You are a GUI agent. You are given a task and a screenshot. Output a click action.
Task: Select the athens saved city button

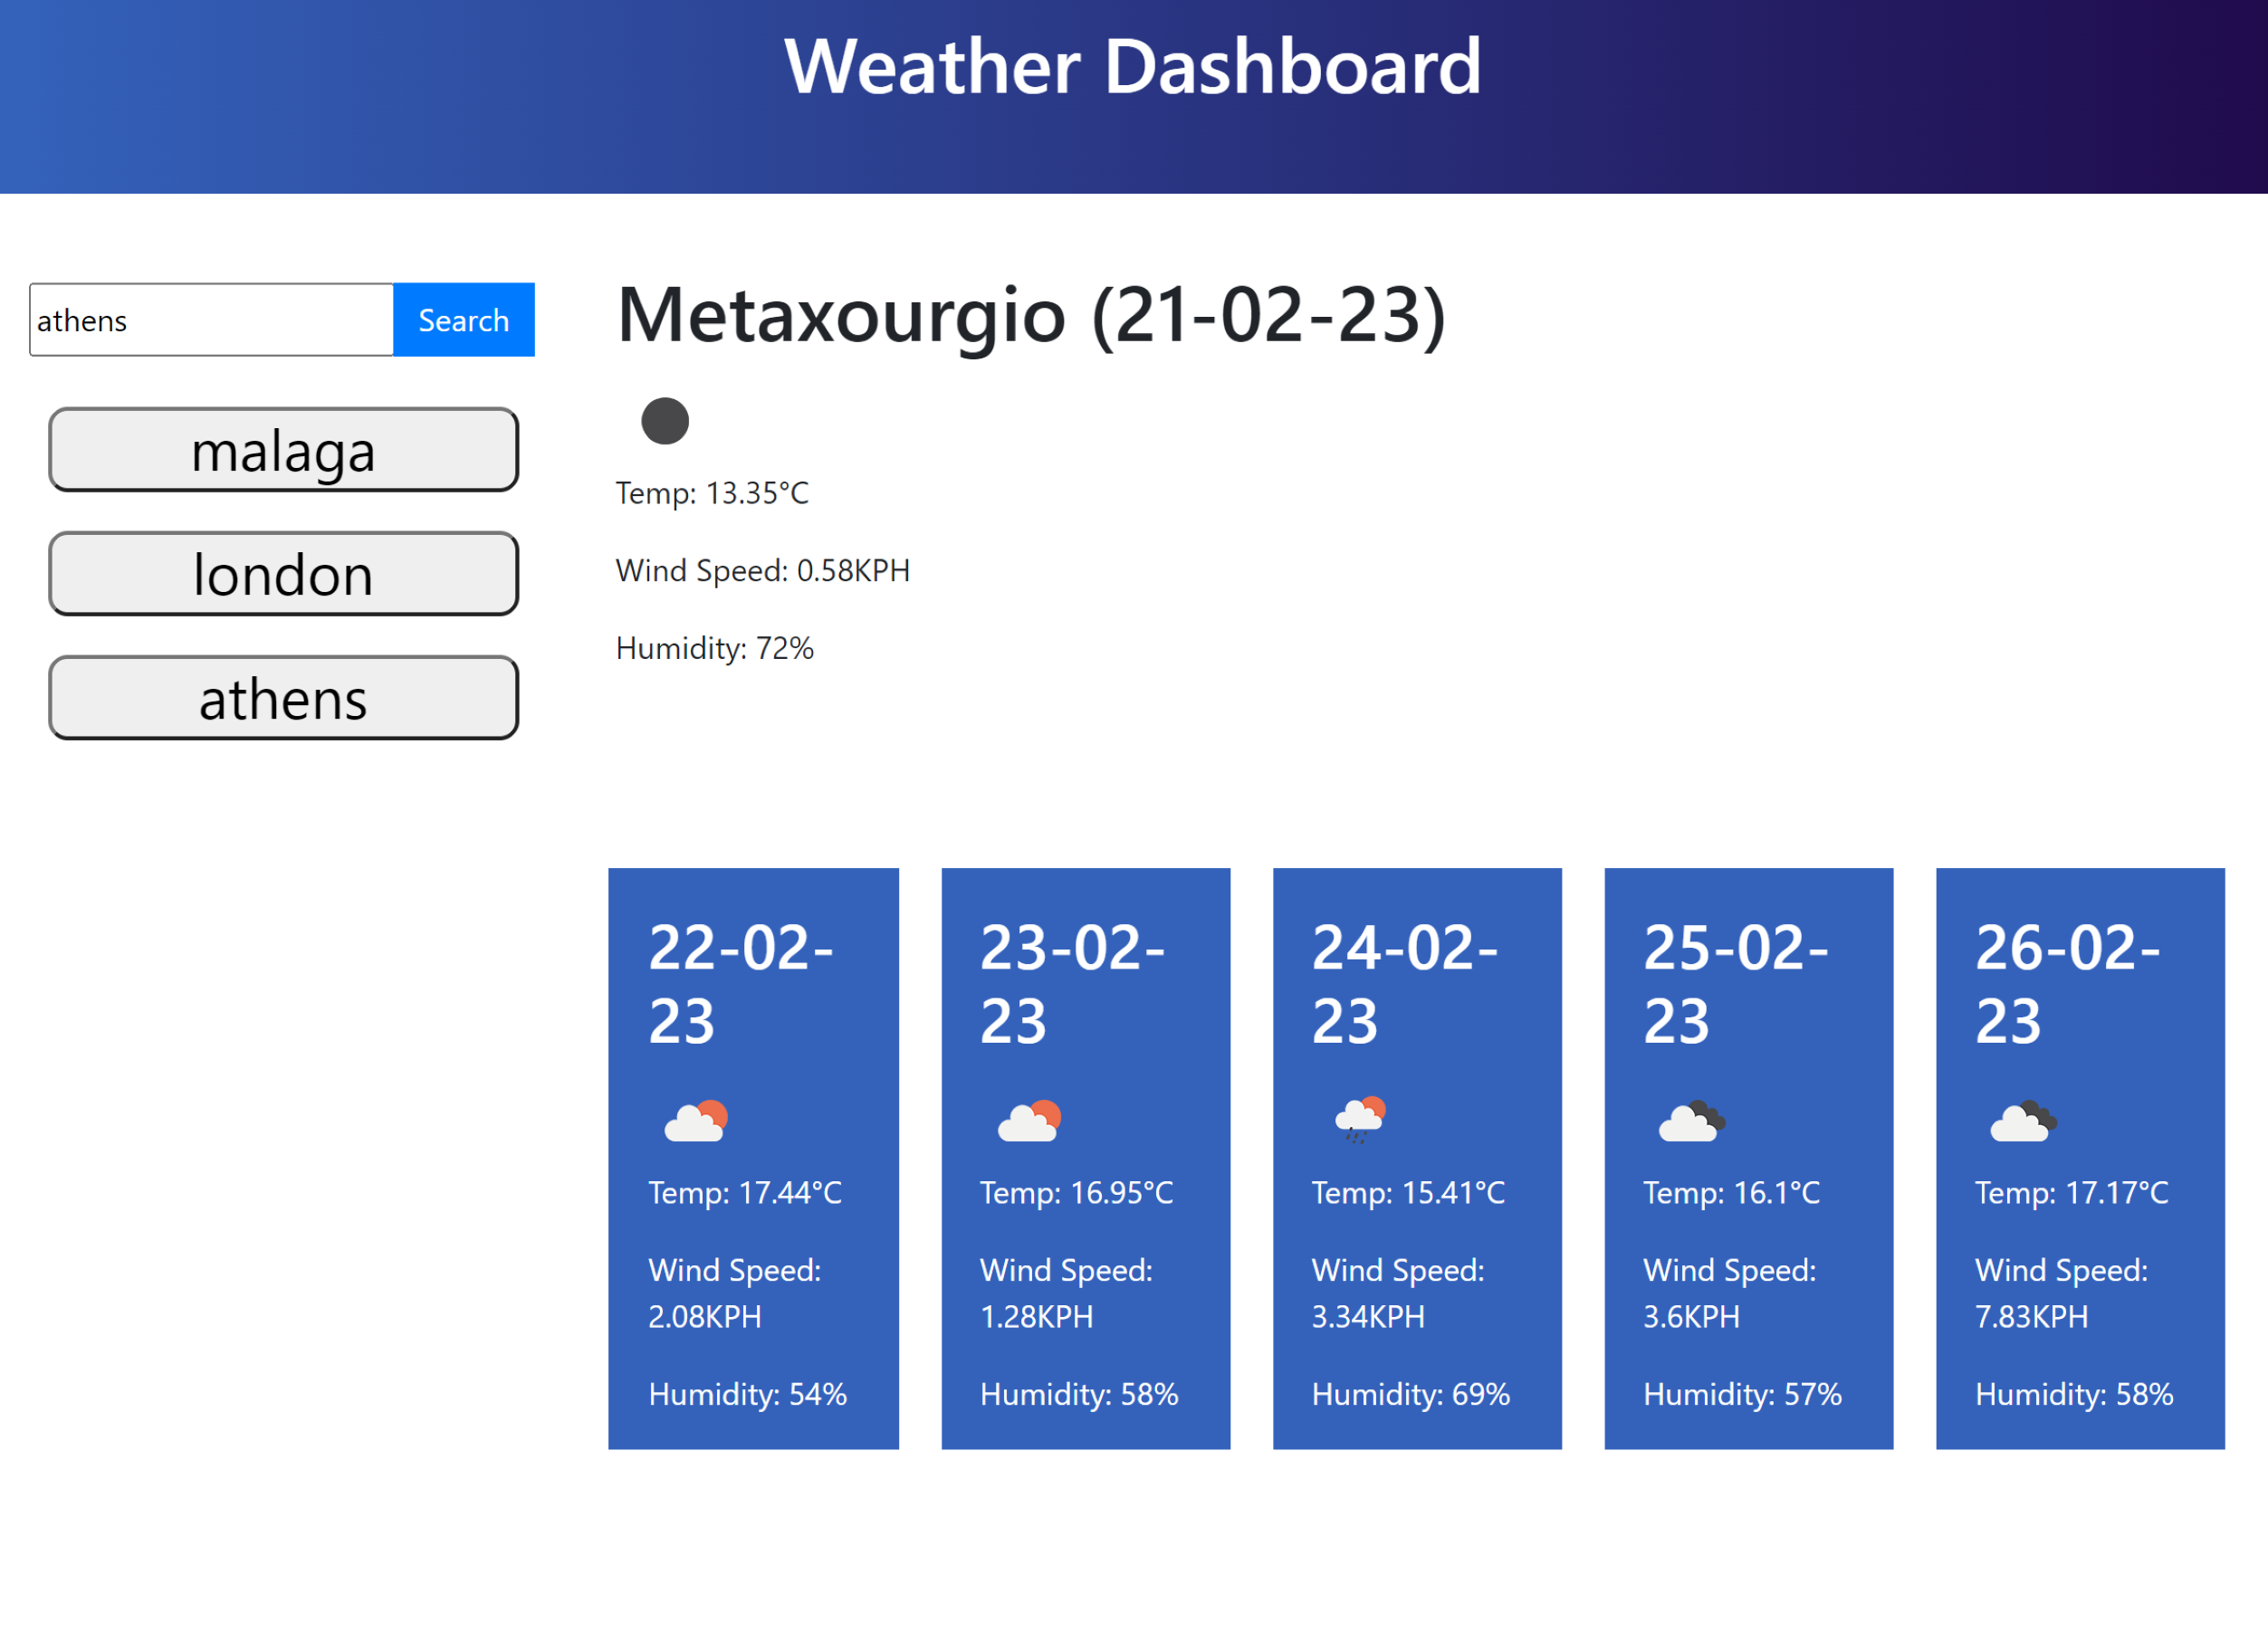point(282,697)
